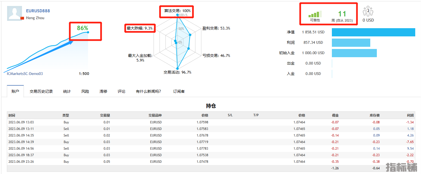
Task: Go to the 滑移 tab
Action: [103, 91]
